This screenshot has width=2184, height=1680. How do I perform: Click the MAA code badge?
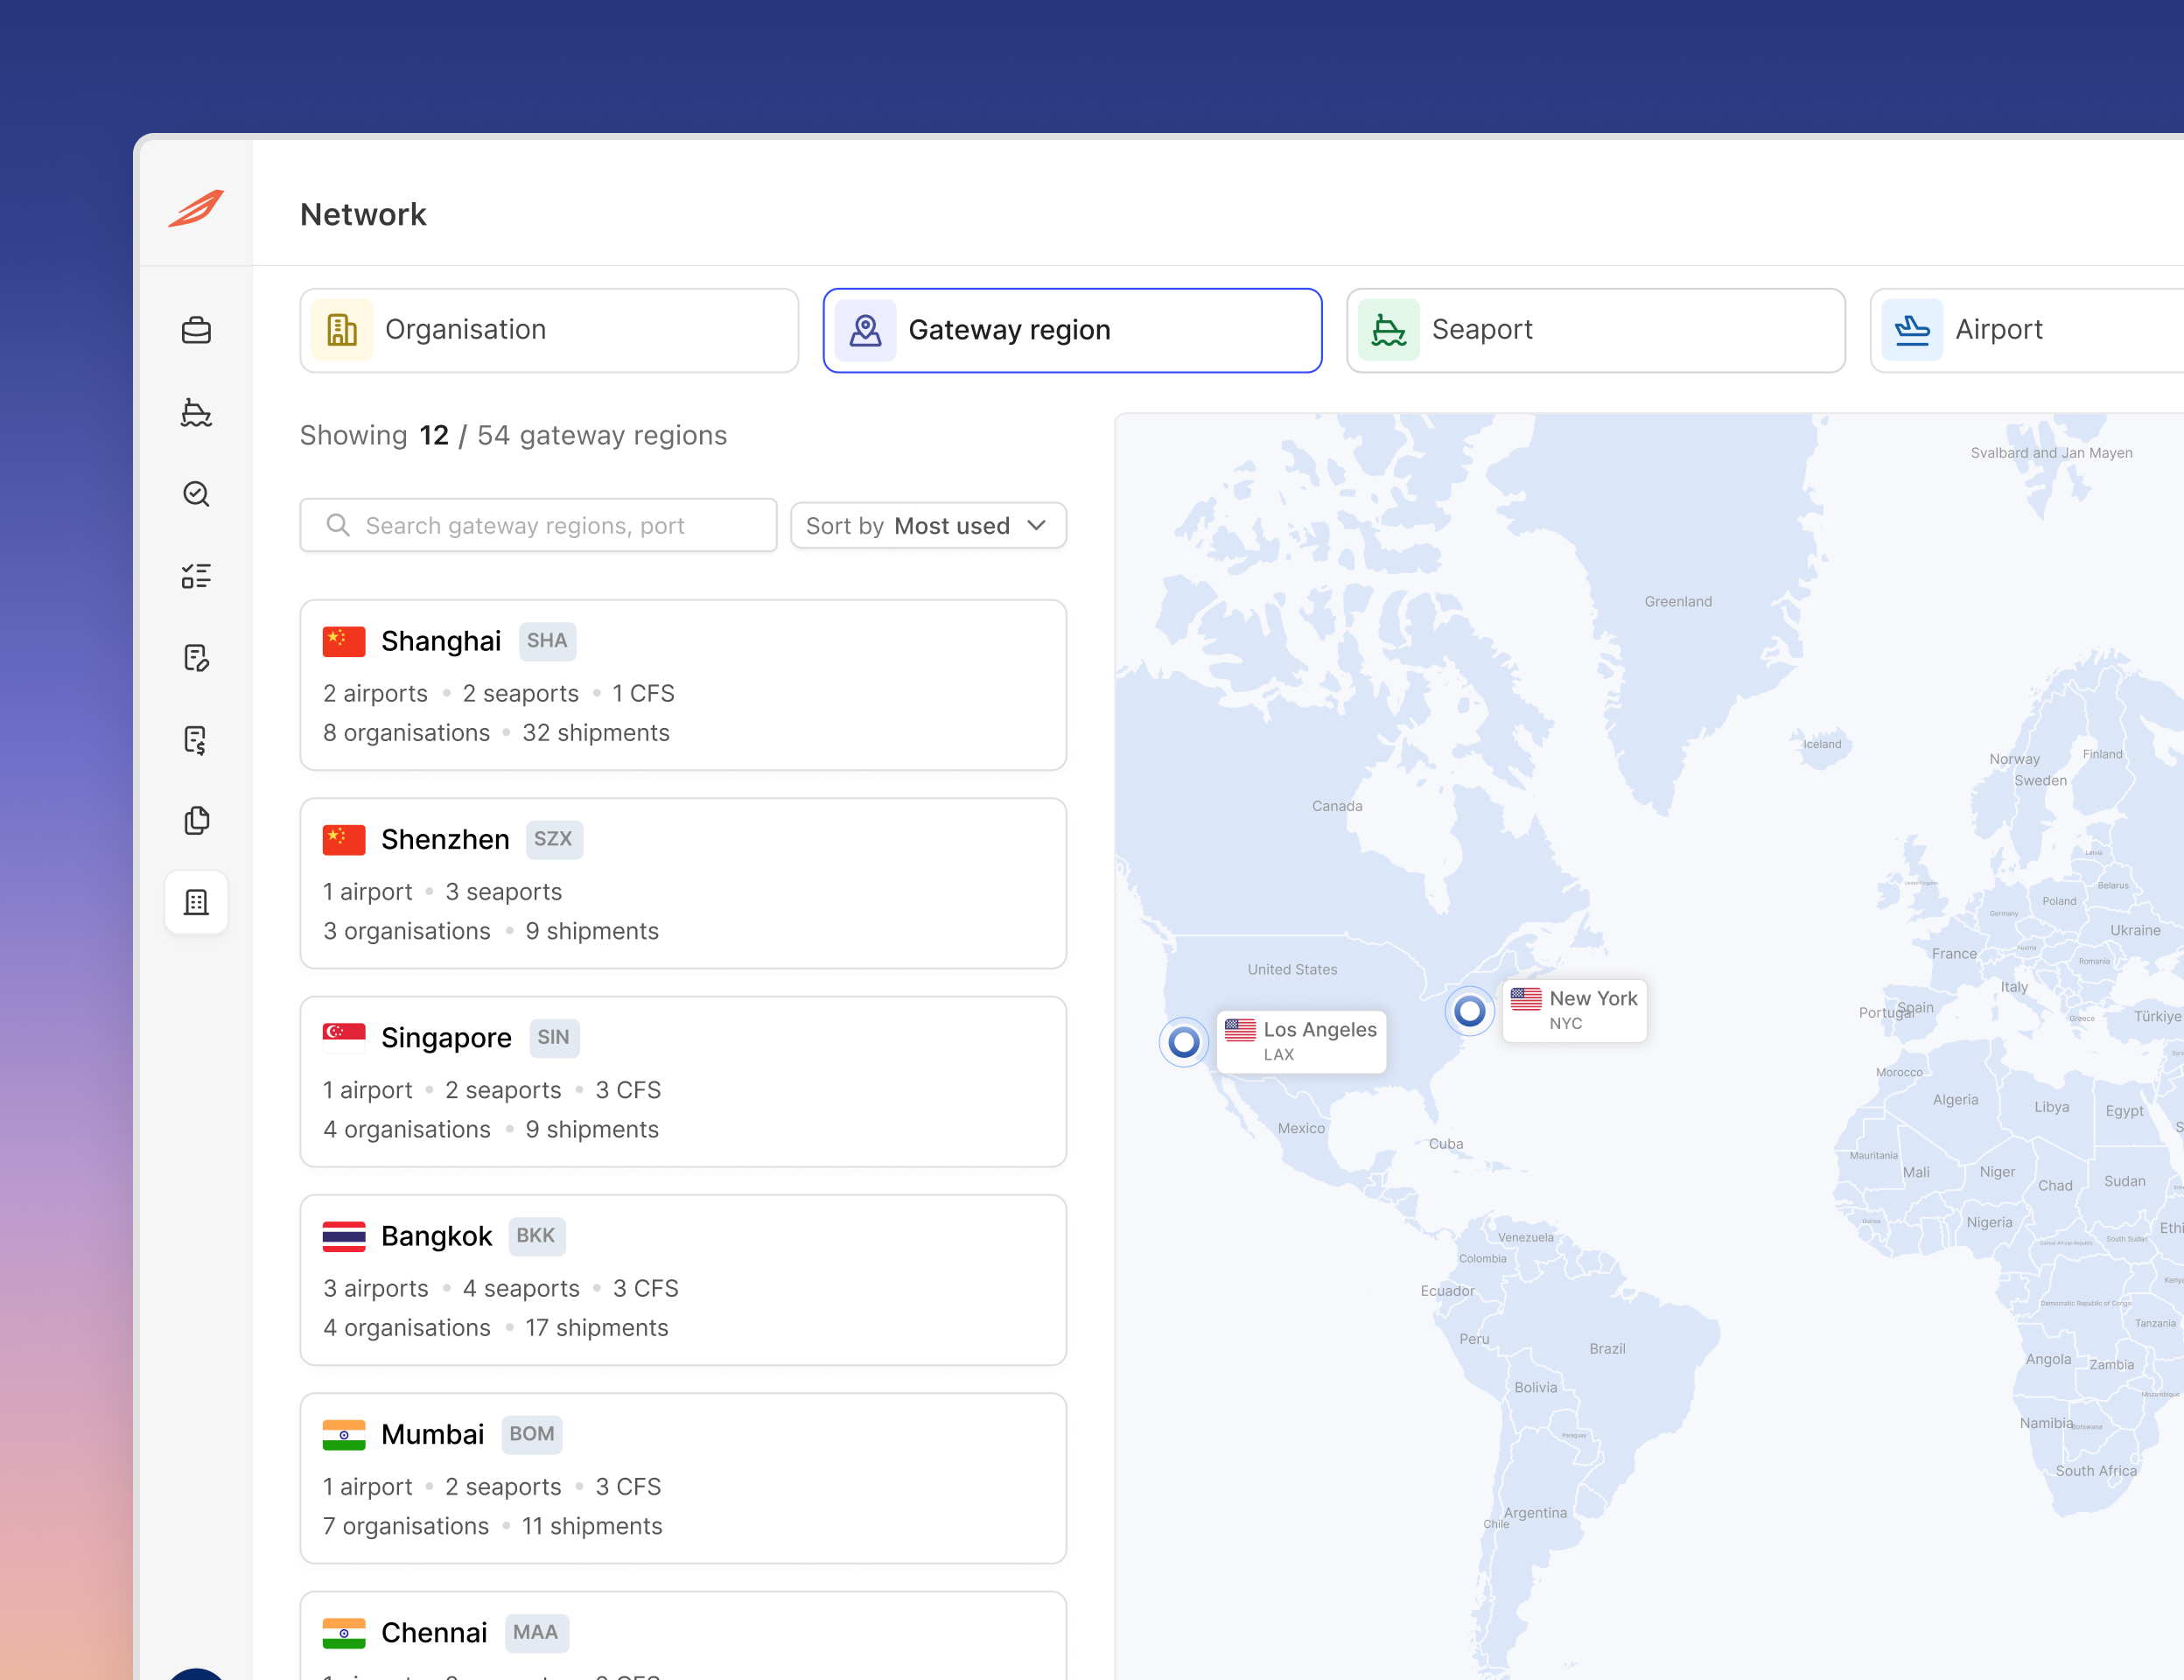[536, 1632]
